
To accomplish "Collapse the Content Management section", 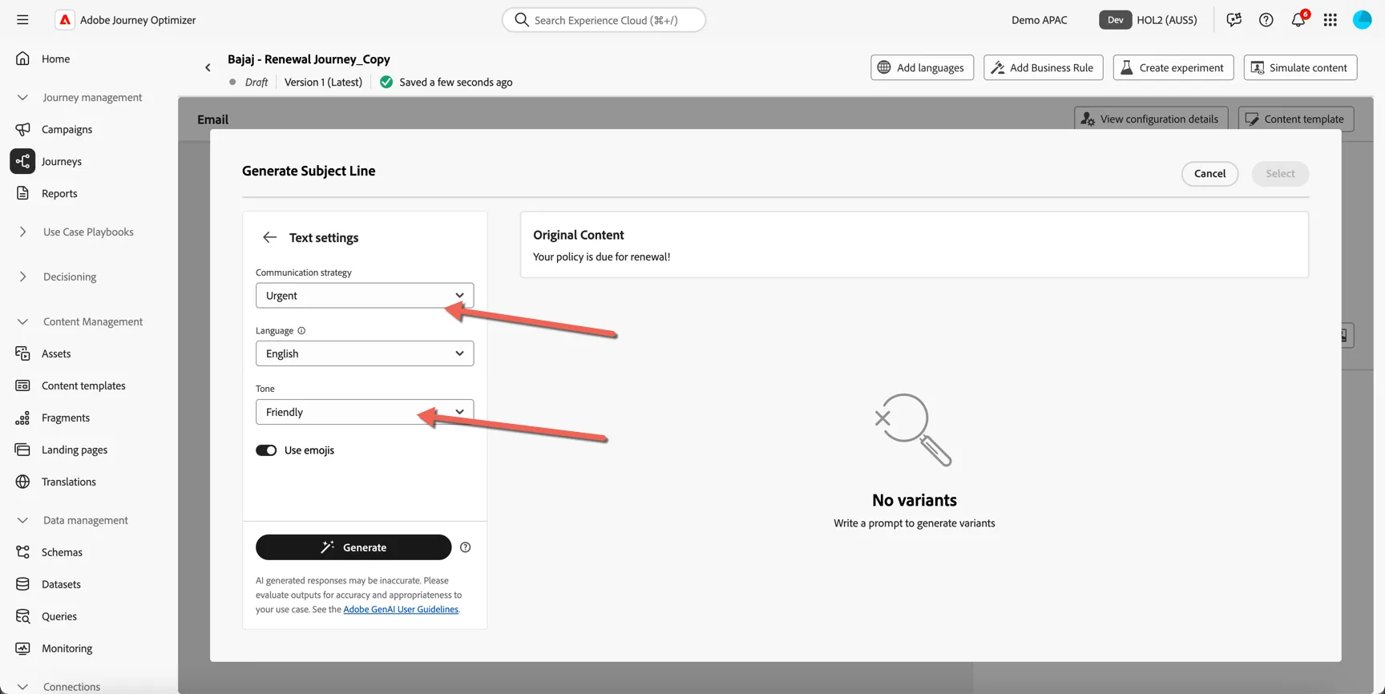I will [x=22, y=322].
